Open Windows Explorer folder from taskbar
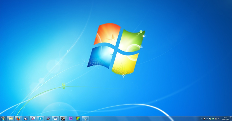 point(11,119)
